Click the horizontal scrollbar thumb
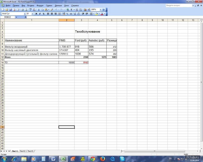 tap(155, 151)
